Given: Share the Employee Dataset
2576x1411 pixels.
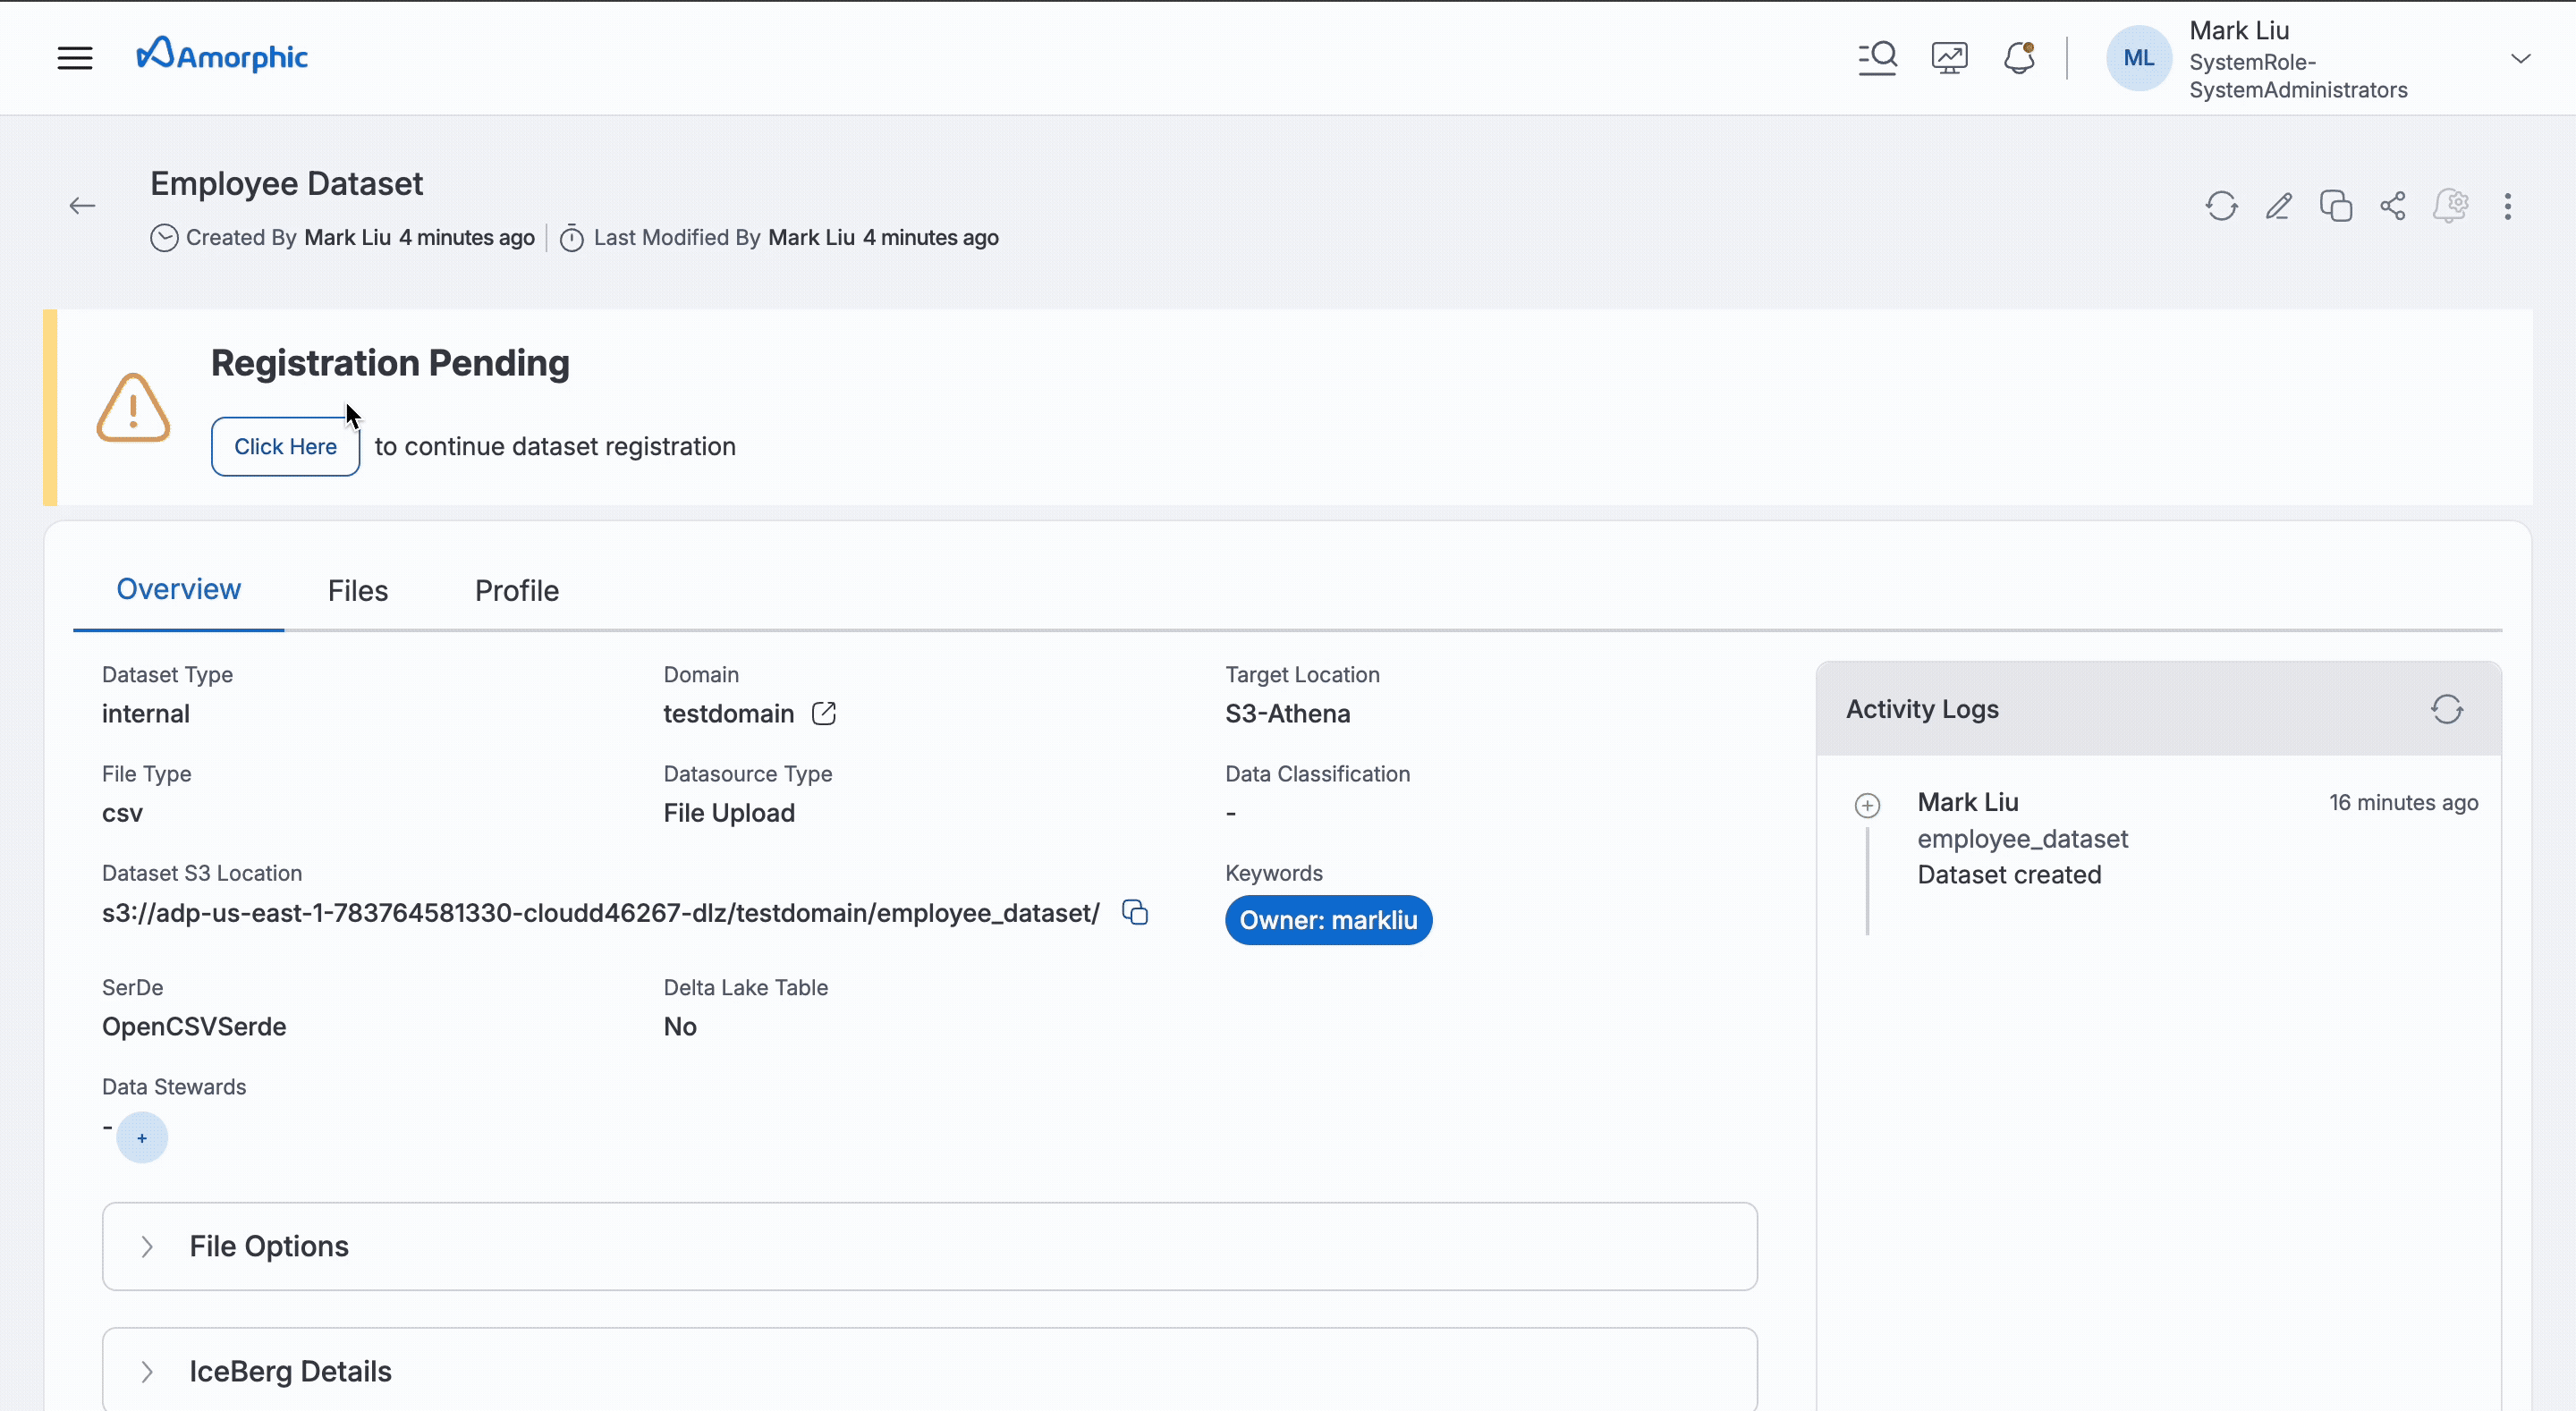Looking at the screenshot, I should 2392,206.
